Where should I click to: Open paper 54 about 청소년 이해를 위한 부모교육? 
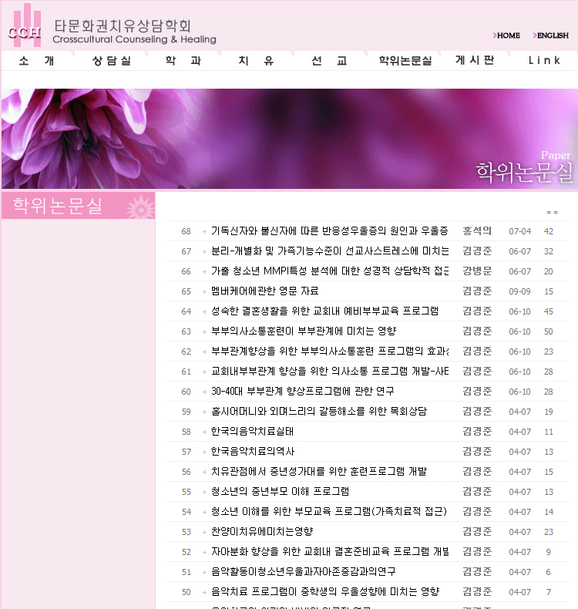(x=329, y=512)
